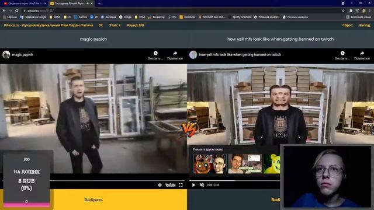
Task: Go back with the browser back arrow
Action: pyautogui.click(x=4, y=10)
